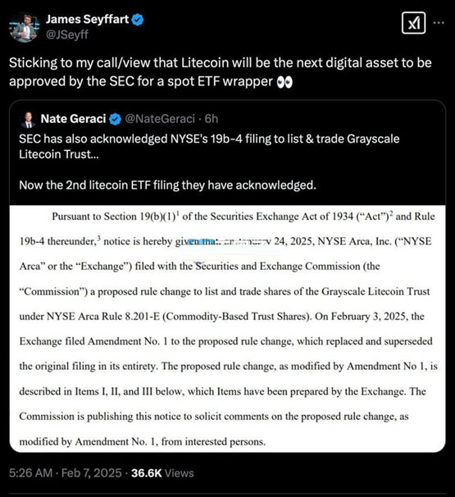Open the @NateGeraci handle link
Viewport: 455px width, 497px height.
coord(160,119)
